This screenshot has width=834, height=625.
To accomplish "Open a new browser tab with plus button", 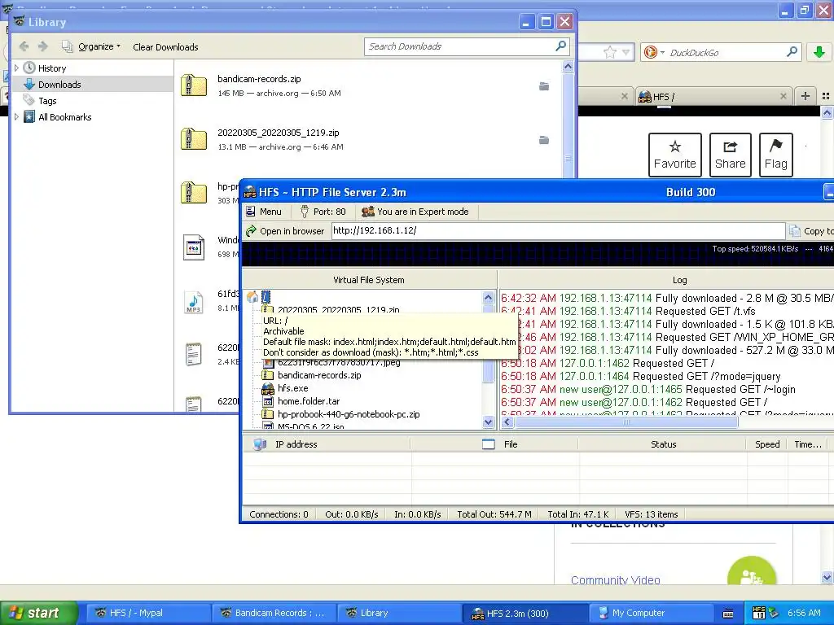I will click(805, 96).
